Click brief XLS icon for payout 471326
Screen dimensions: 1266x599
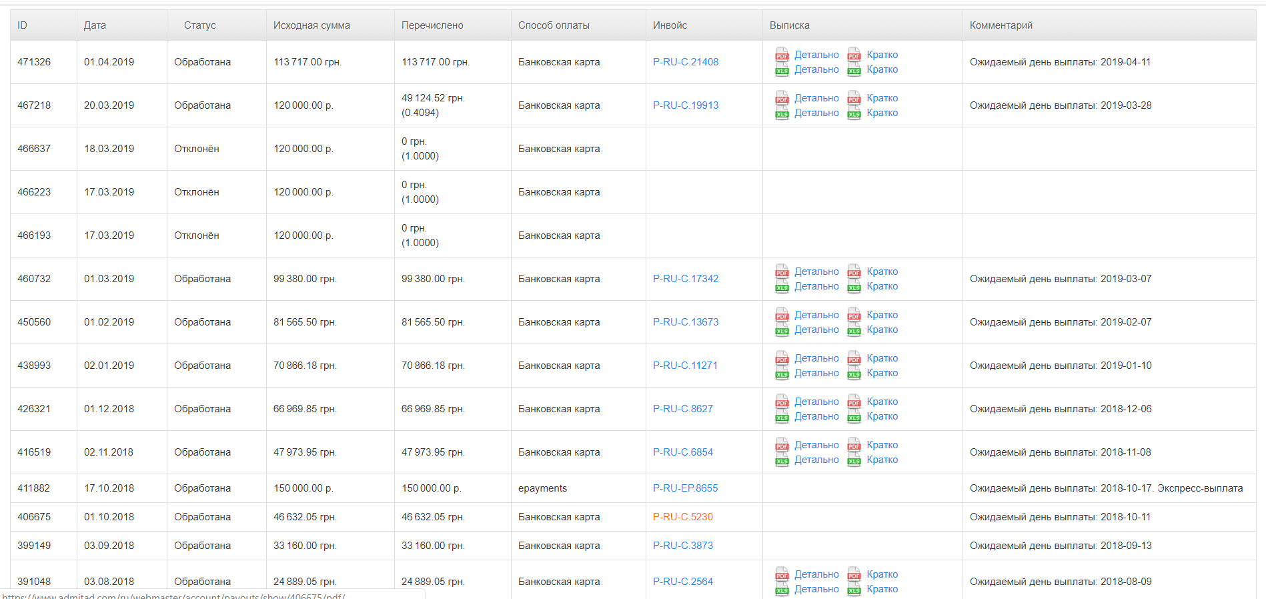(854, 70)
